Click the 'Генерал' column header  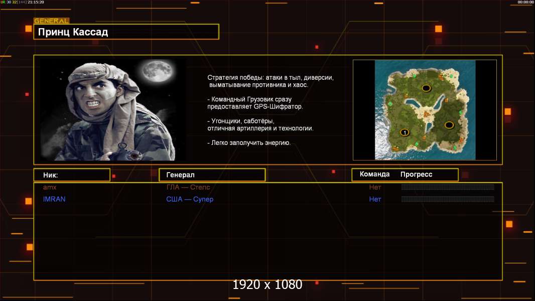click(212, 175)
